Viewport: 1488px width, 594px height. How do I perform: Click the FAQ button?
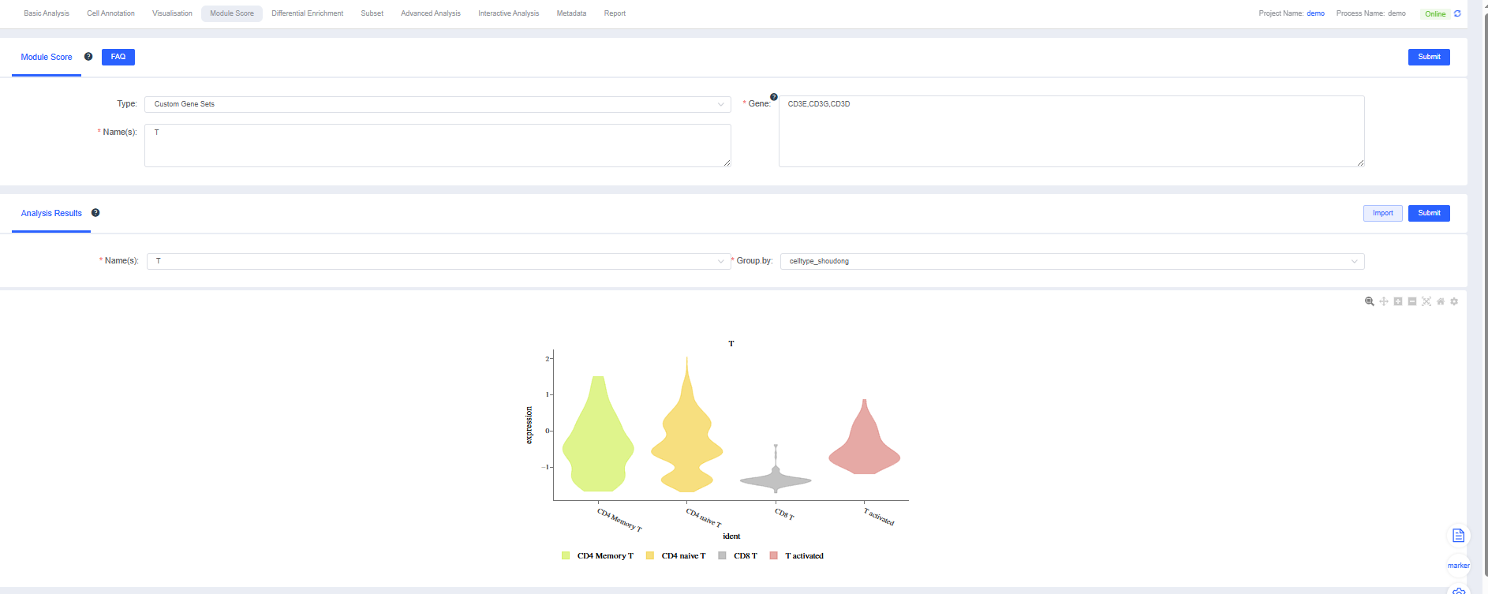[118, 57]
